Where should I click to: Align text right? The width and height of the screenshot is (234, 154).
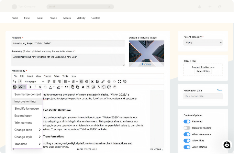click(x=59, y=81)
